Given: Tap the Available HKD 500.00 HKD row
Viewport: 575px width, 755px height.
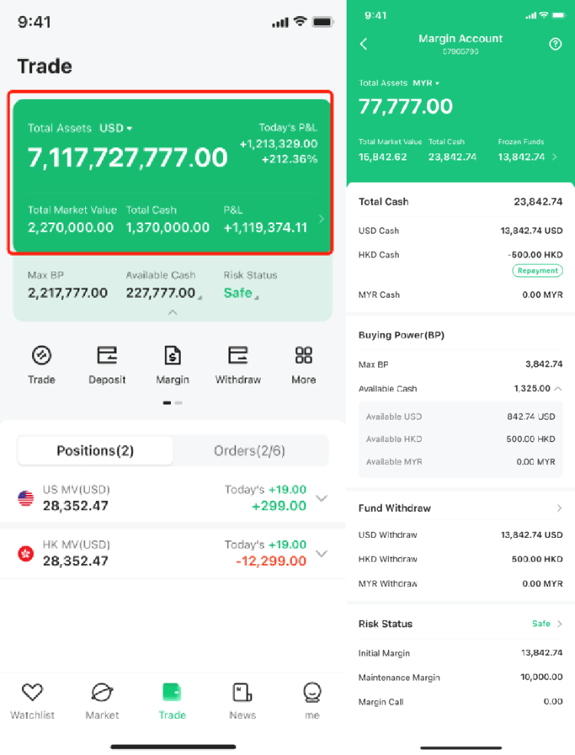Looking at the screenshot, I should coord(461,439).
